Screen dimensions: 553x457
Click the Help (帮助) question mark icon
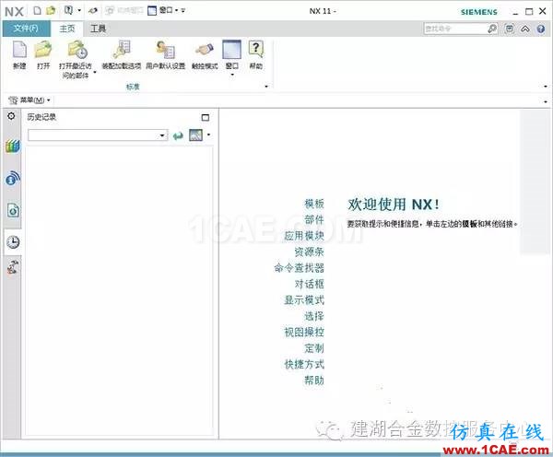[256, 49]
